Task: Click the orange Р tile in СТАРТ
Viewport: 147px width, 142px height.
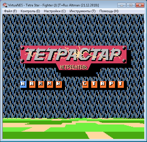Action: coord(112,84)
